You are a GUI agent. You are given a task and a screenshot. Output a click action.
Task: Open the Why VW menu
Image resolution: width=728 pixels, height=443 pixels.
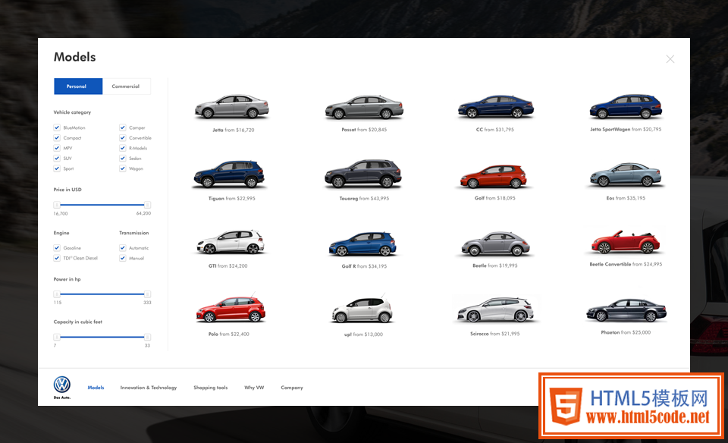coord(254,388)
